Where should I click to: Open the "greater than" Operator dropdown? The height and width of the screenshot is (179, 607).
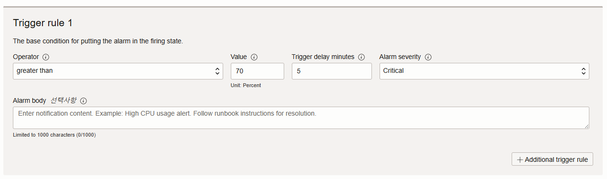pos(118,71)
